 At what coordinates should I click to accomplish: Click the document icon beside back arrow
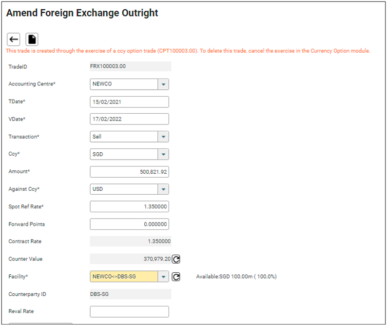coord(31,39)
